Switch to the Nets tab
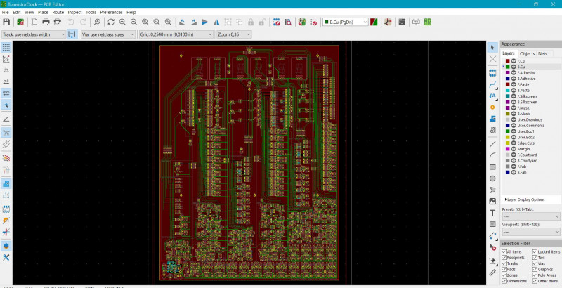Screen dimensions: 562x288 (543, 53)
